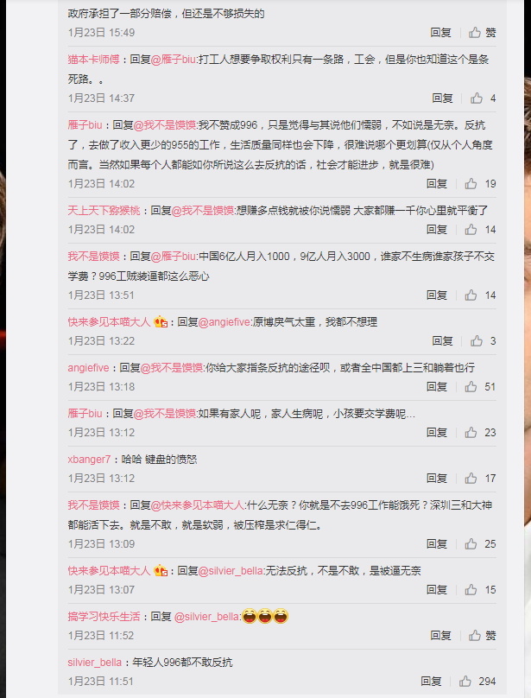Viewport: 531px width, 698px height.
Task: Click the @angiefive mention in the 13:22 comment
Action: coord(224,322)
